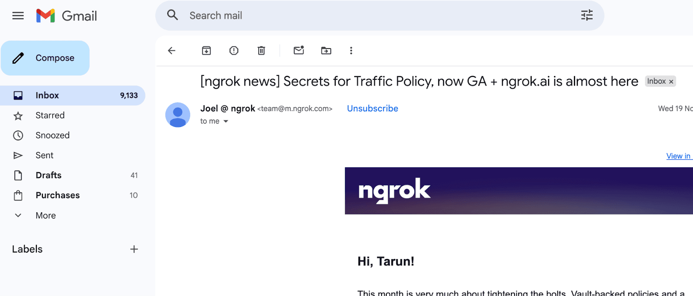Viewport: 693px width, 296px height.
Task: Show search options filter icon
Action: (587, 15)
